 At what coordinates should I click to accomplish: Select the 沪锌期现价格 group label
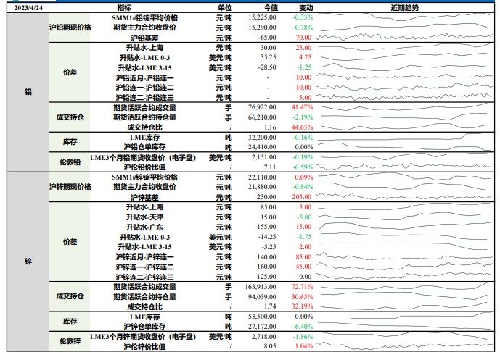[70, 187]
